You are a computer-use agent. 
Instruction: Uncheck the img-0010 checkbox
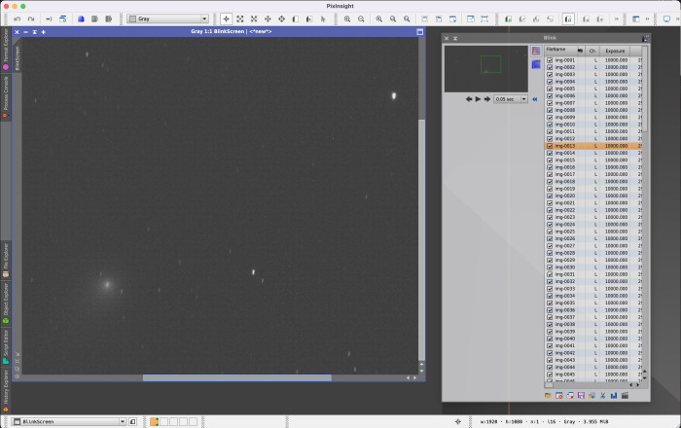click(550, 125)
